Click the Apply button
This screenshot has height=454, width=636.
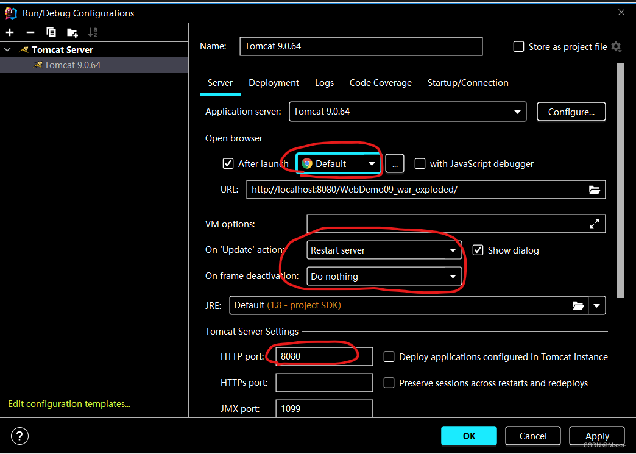click(597, 436)
